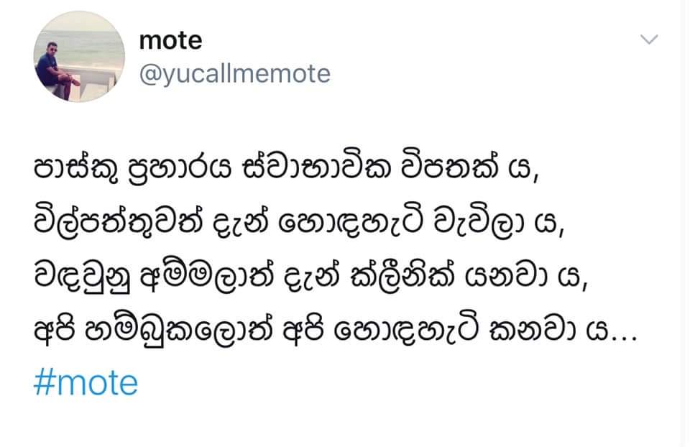The image size is (690, 447).
Task: Open mote's circular profile picture
Action: coord(79,57)
